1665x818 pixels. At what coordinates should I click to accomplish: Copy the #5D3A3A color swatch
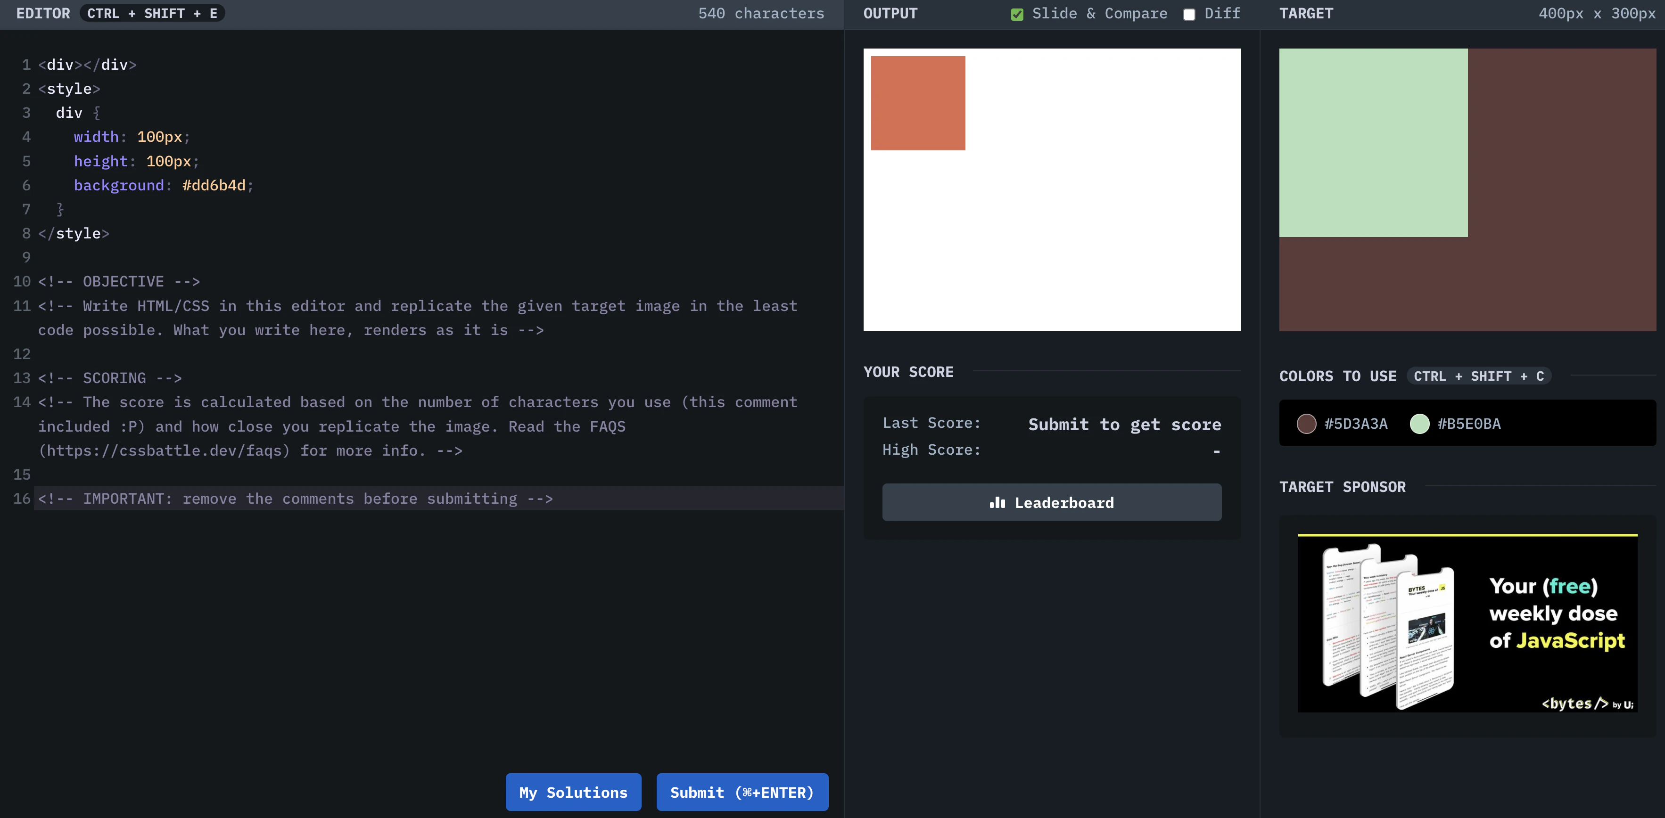1306,424
